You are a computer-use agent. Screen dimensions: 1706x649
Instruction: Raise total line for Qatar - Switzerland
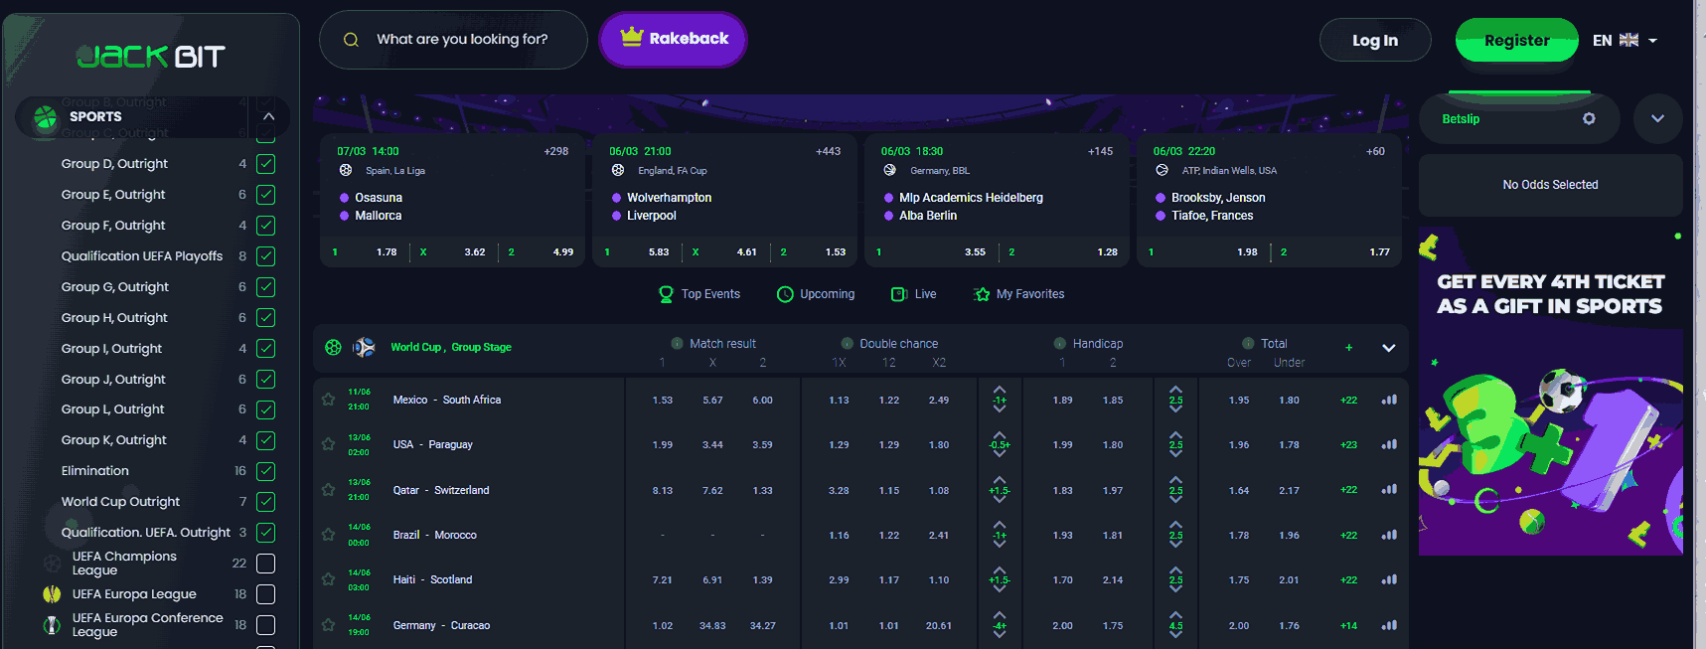[x=1175, y=480]
